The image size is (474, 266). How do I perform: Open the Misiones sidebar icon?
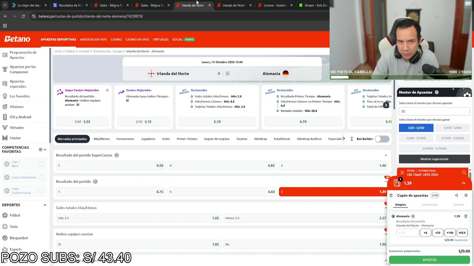pyautogui.click(x=5, y=106)
